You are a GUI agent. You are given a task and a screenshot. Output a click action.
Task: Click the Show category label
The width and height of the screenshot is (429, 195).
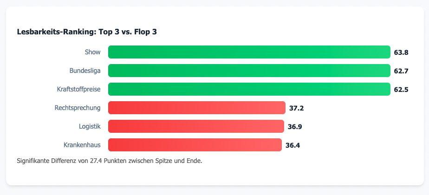coord(92,52)
